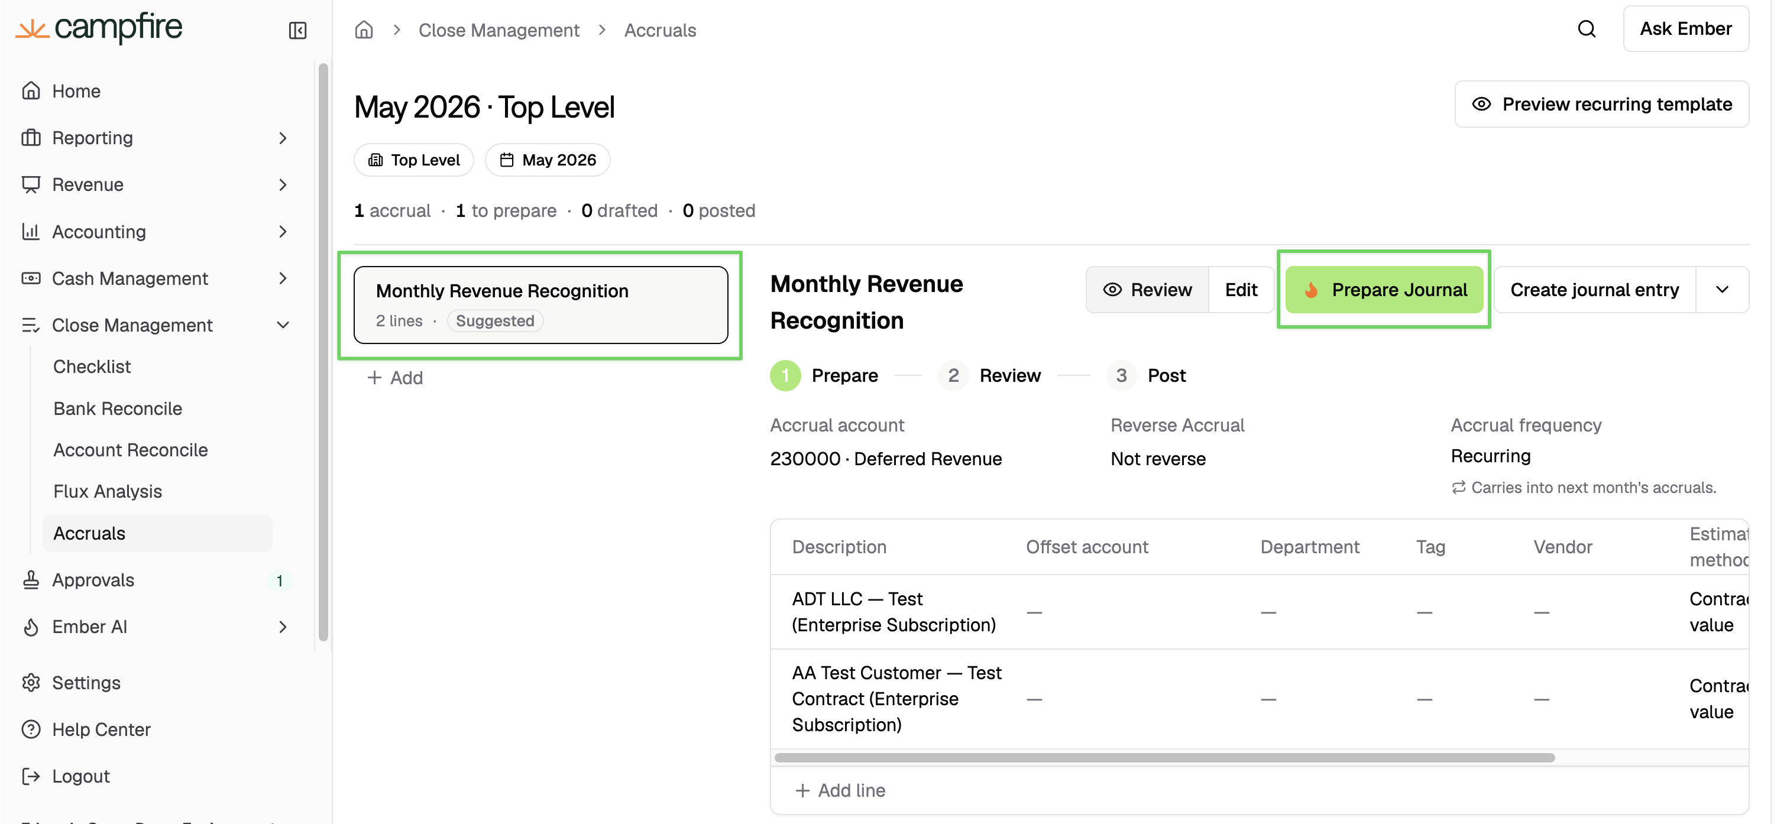The width and height of the screenshot is (1774, 824).
Task: Click the building icon in Top Level chip
Action: (375, 160)
